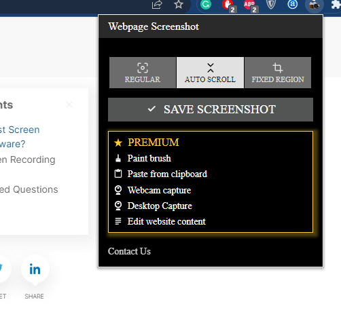This screenshot has width=341, height=323.
Task: Open the Grammarly extension icon
Action: (206, 5)
